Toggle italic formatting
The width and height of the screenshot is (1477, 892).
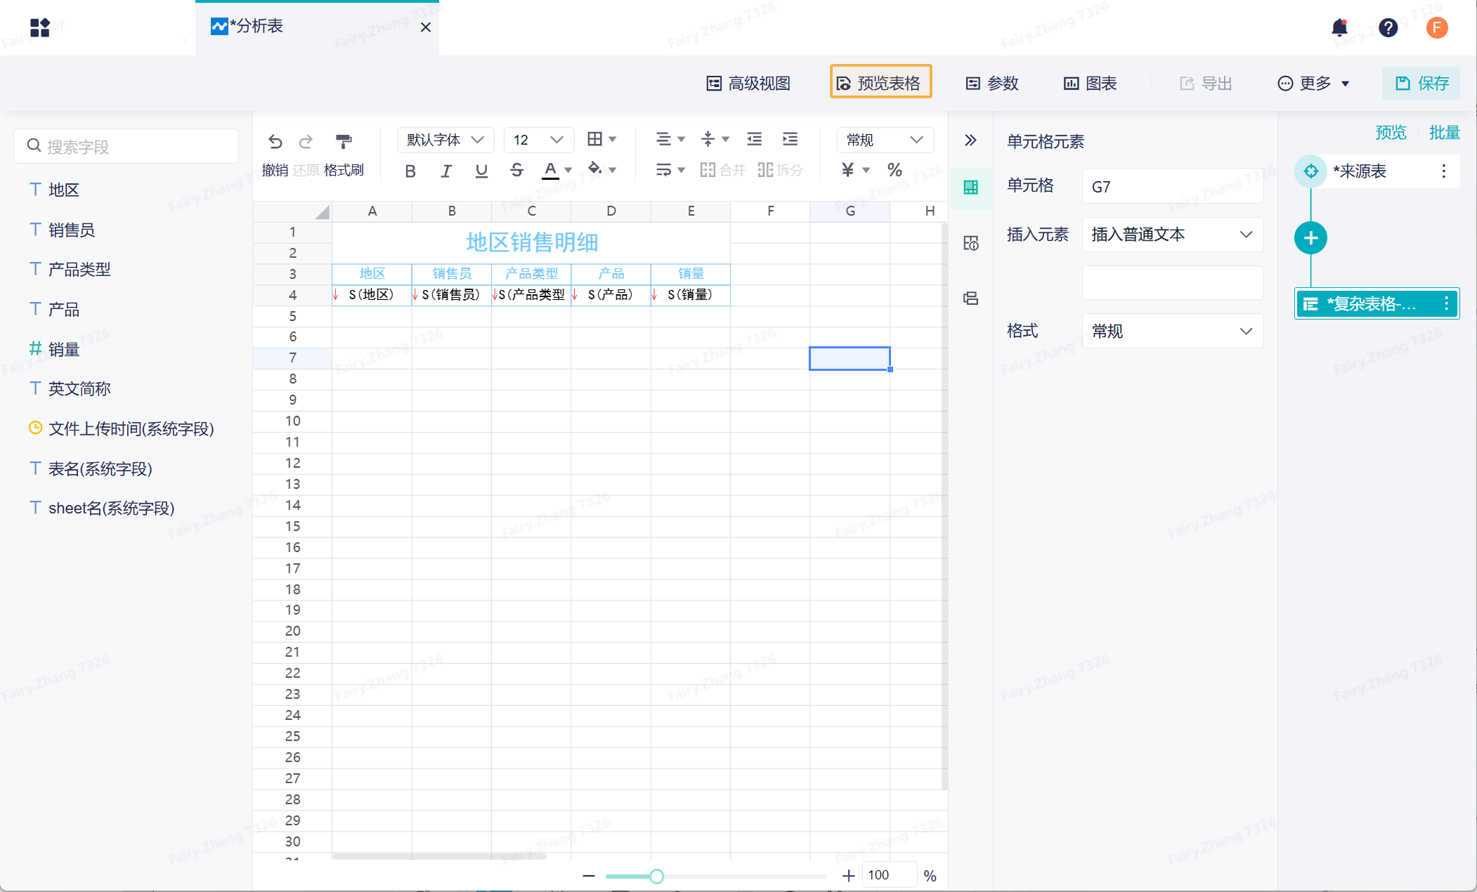(x=445, y=171)
